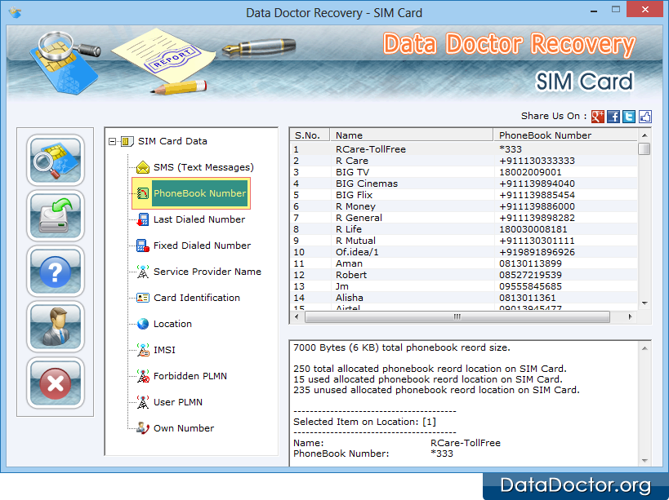Open the IMSI tree item

[x=164, y=350]
